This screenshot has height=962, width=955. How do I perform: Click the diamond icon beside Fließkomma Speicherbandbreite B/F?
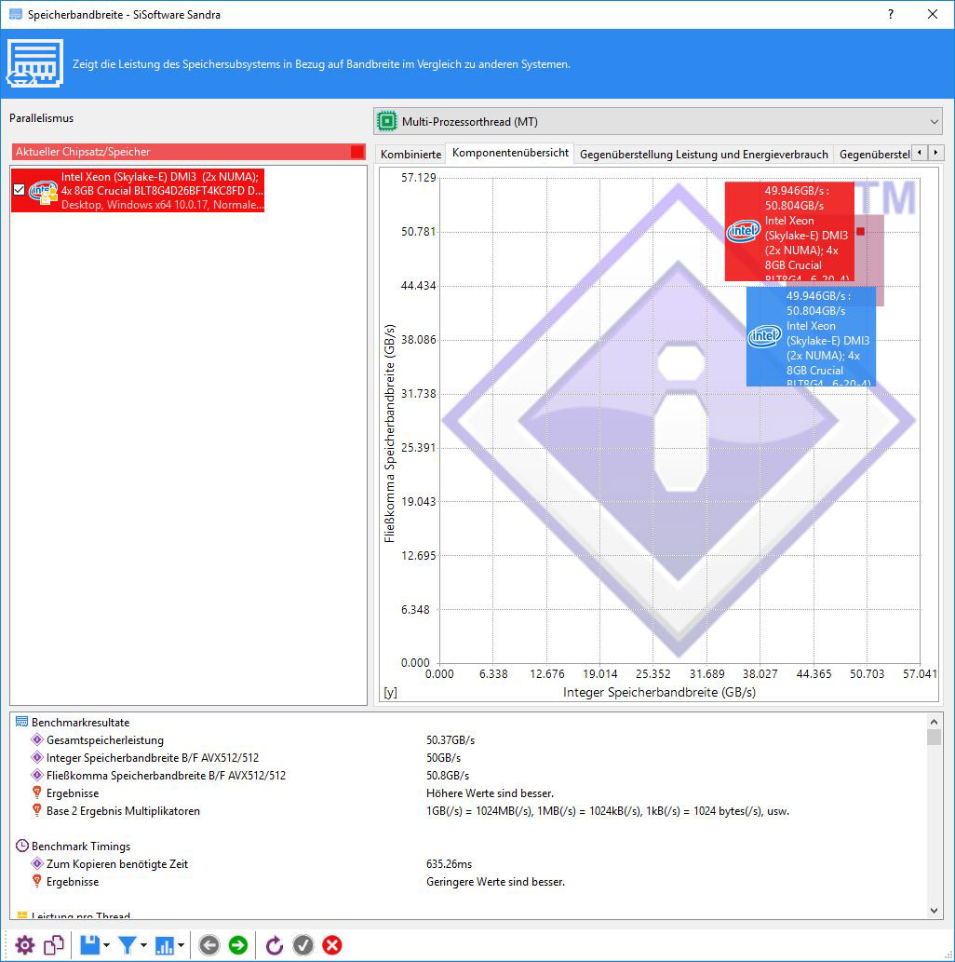(x=37, y=775)
